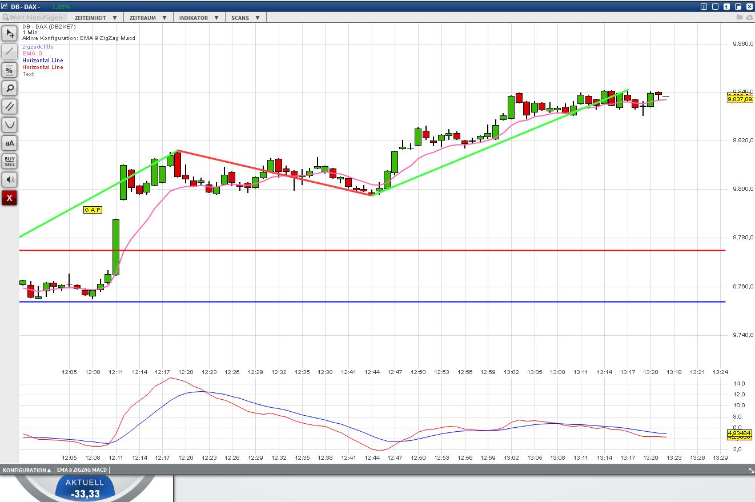Screen dimensions: 755x502
Task: Click the red 'Horizontal Line' legend entry
Action: click(43, 67)
